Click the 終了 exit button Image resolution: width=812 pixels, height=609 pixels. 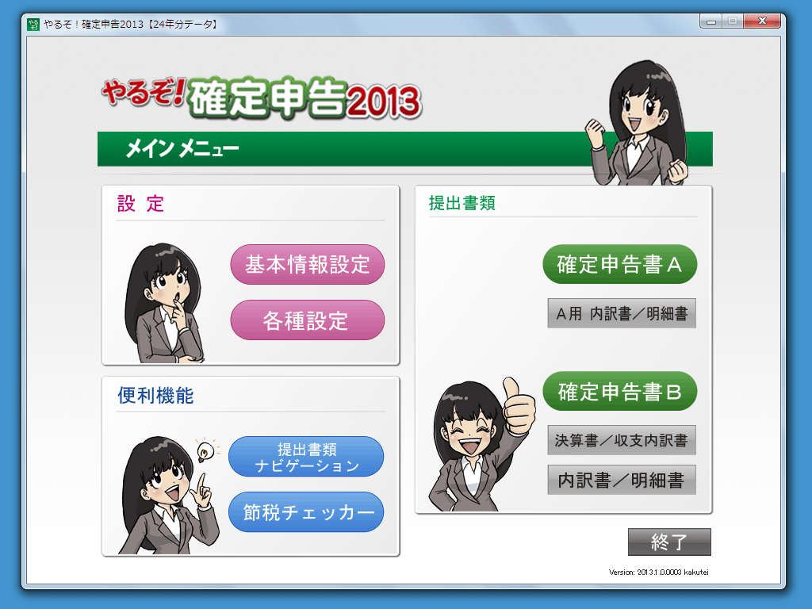[669, 542]
